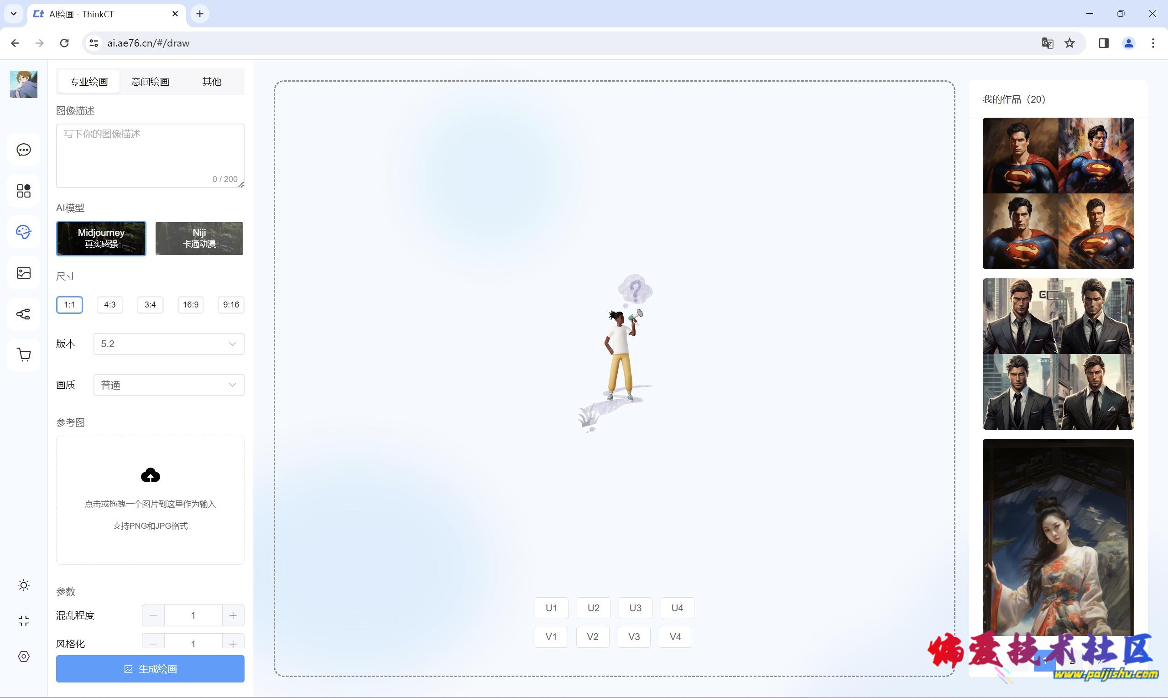The width and height of the screenshot is (1168, 698).
Task: Expand the 版本 5.2 dropdown
Action: [x=169, y=344]
